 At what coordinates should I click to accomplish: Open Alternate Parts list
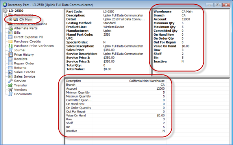[x=26, y=28]
